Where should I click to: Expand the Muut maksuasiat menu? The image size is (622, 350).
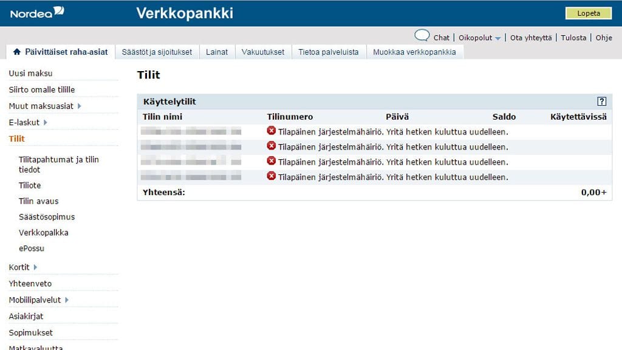(x=43, y=105)
